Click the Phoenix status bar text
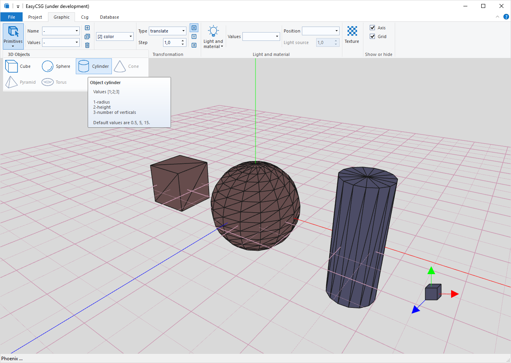511x363 pixels. (12, 359)
